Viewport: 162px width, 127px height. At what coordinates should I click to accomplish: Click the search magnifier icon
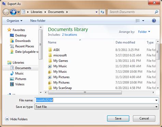click(x=157, y=12)
